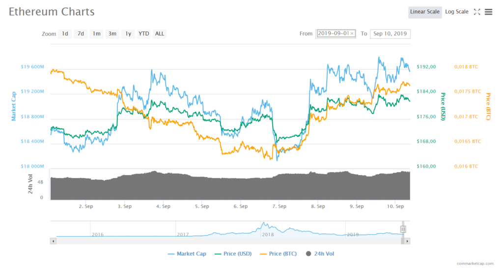
Task: Toggle 24h Vol series in legend
Action: [x=320, y=254]
